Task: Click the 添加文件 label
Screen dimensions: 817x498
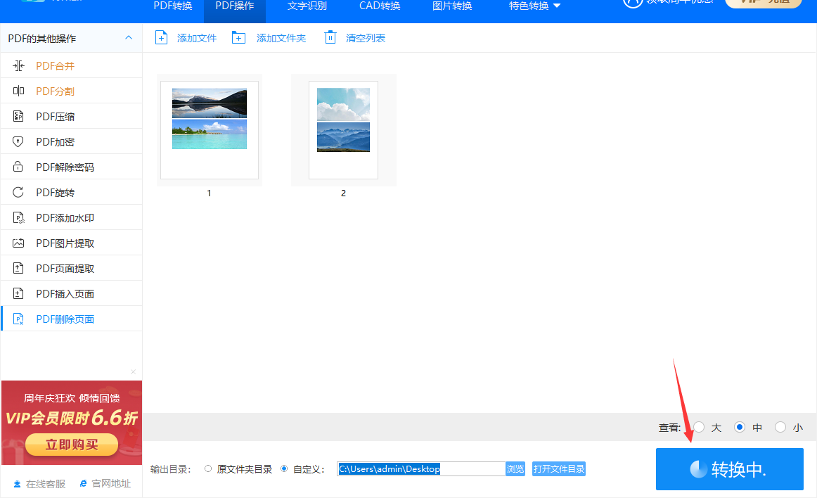Action: tap(197, 38)
